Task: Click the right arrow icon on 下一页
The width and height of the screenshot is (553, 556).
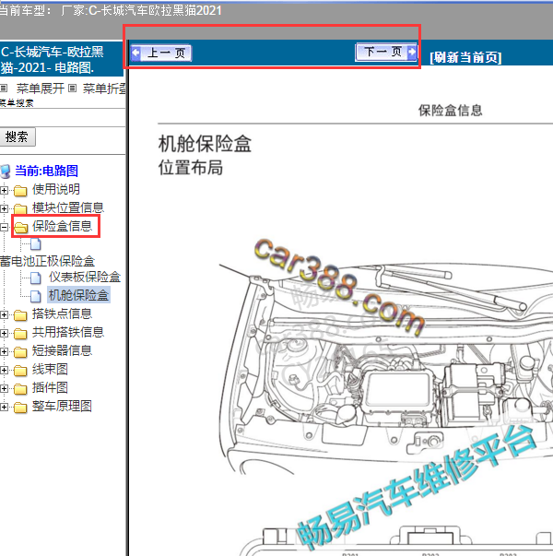Action: 412,53
